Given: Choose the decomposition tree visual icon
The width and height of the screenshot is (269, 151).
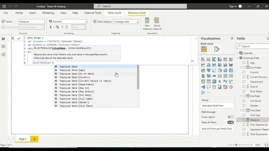Looking at the screenshot, I should click(203, 87).
